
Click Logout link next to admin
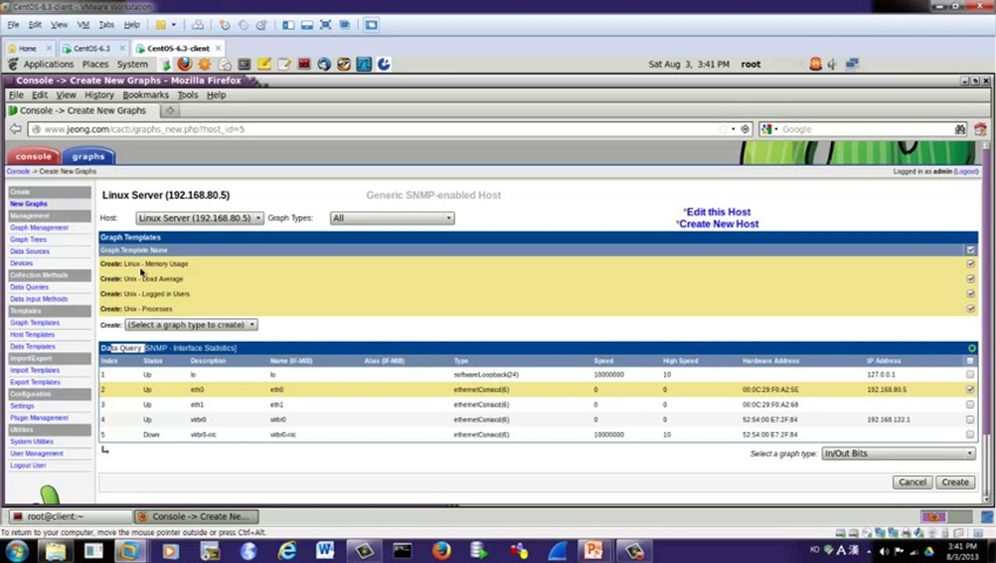[x=965, y=171]
